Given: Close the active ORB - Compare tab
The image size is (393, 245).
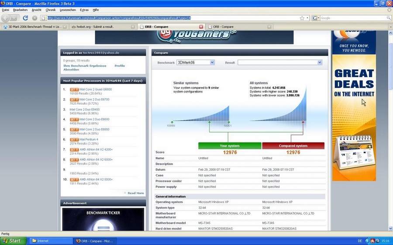Looking at the screenshot, I should pos(201,27).
